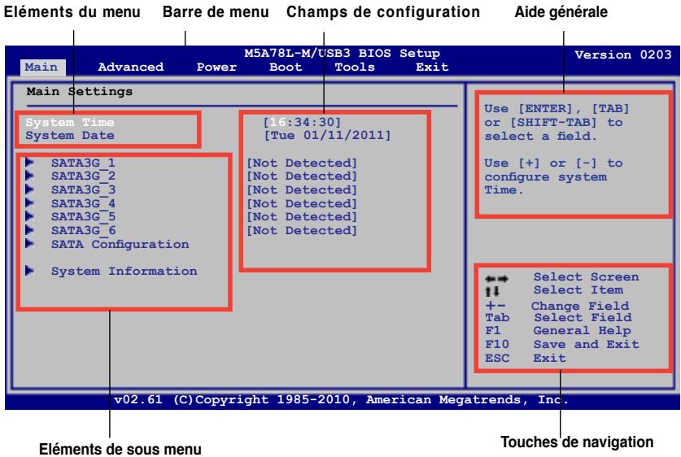
Task: Open the SATA3G_3 entry label
Action: tap(83, 190)
